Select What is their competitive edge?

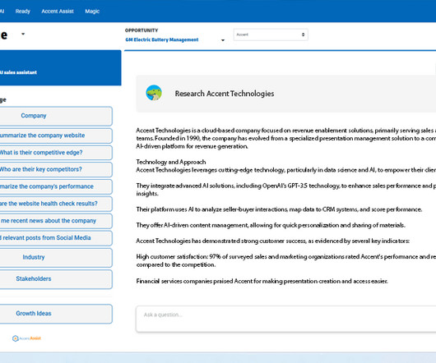56,153
